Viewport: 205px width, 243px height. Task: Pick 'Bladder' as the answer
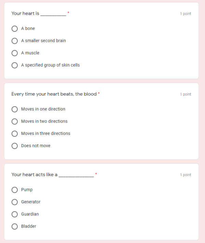coord(15,226)
